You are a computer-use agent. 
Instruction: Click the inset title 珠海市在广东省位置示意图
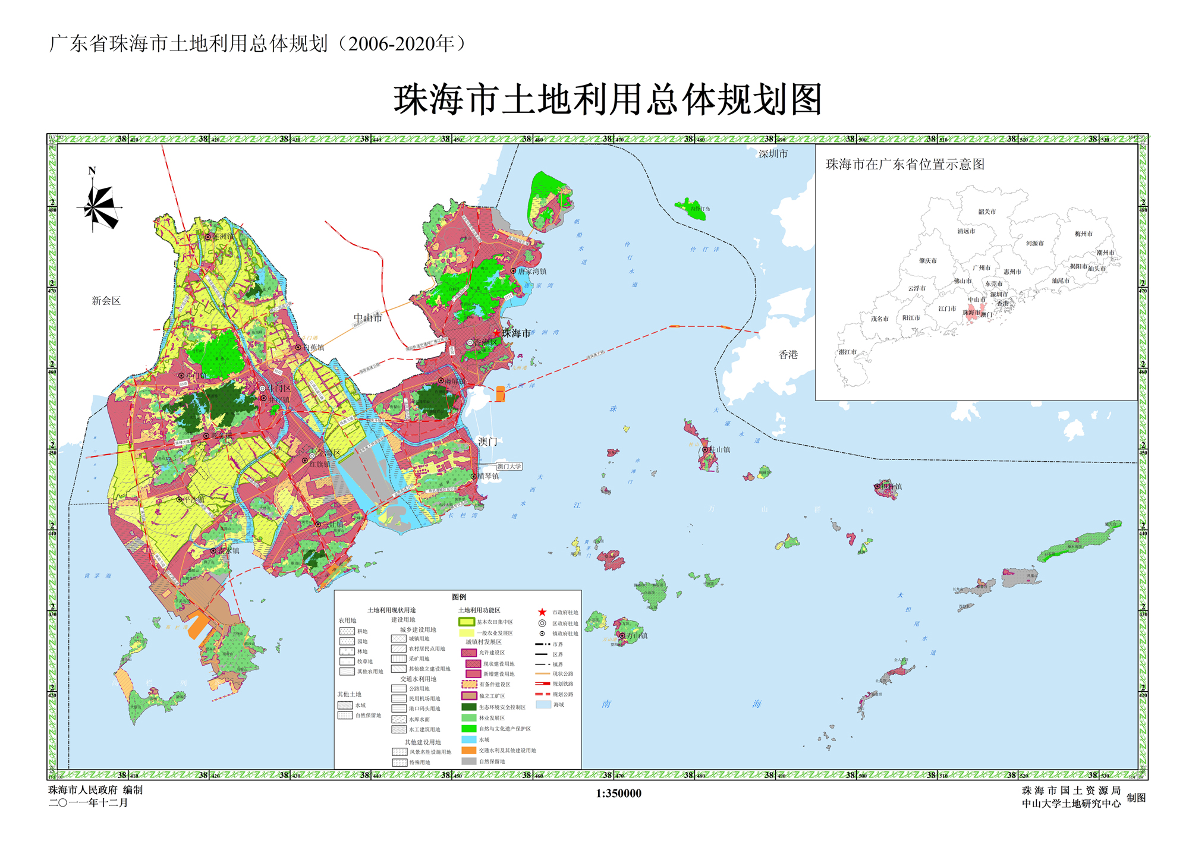(x=905, y=165)
